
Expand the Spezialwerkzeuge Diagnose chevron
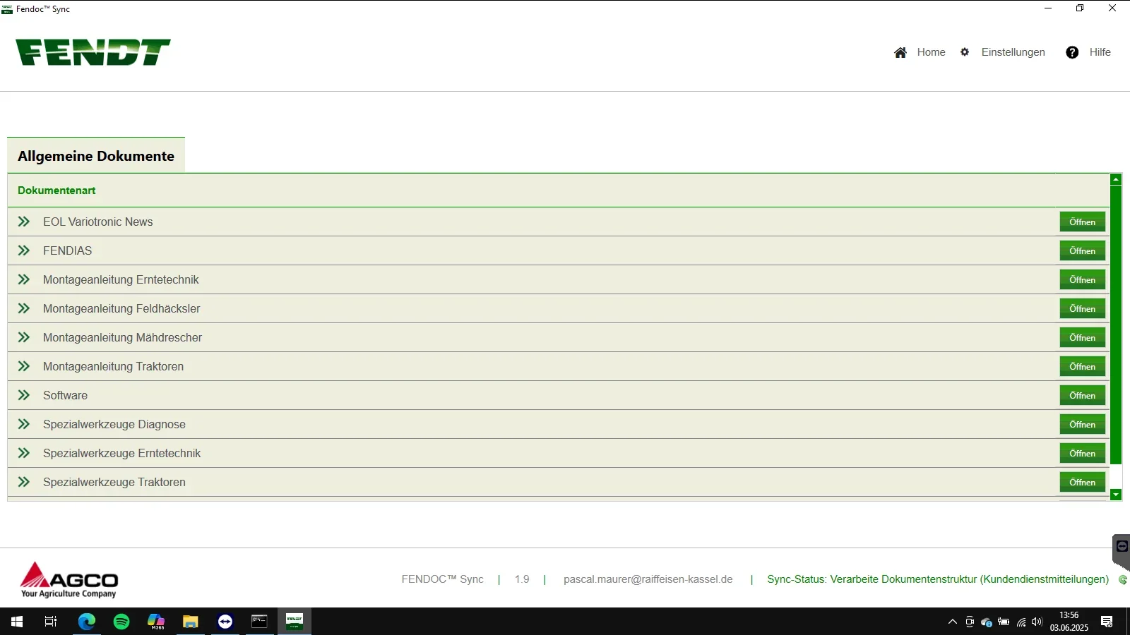(x=24, y=424)
